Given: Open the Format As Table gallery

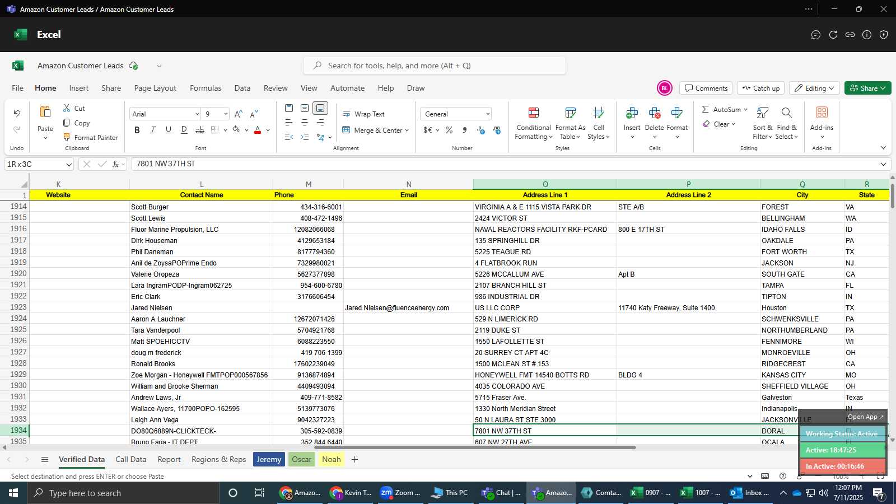Looking at the screenshot, I should 570,124.
